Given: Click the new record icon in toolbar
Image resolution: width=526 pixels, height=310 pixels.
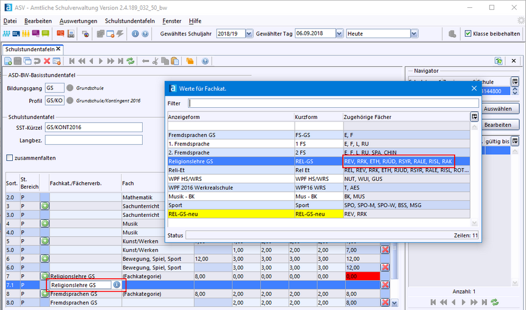Looking at the screenshot, I should 9,62.
